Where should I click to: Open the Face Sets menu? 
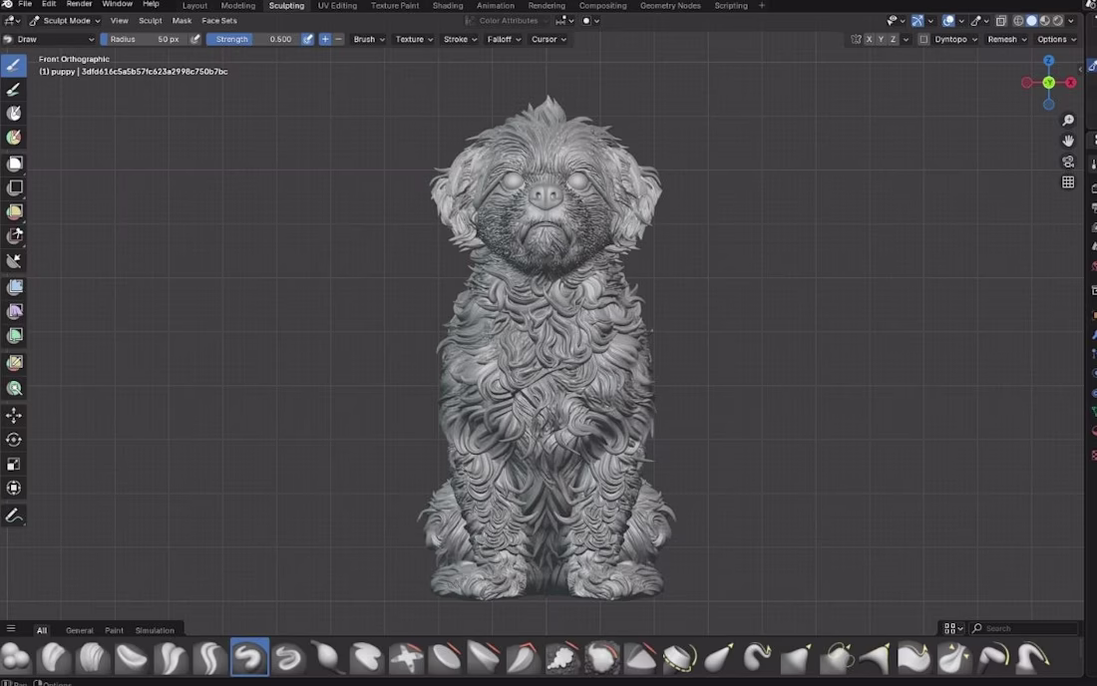(219, 21)
